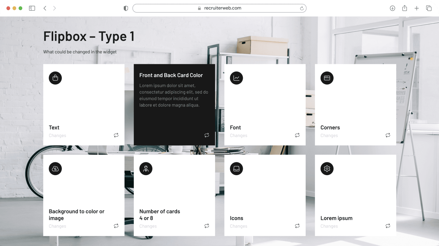Click the inbox tray icon on Icons card
The height and width of the screenshot is (246, 439).
[x=236, y=169]
